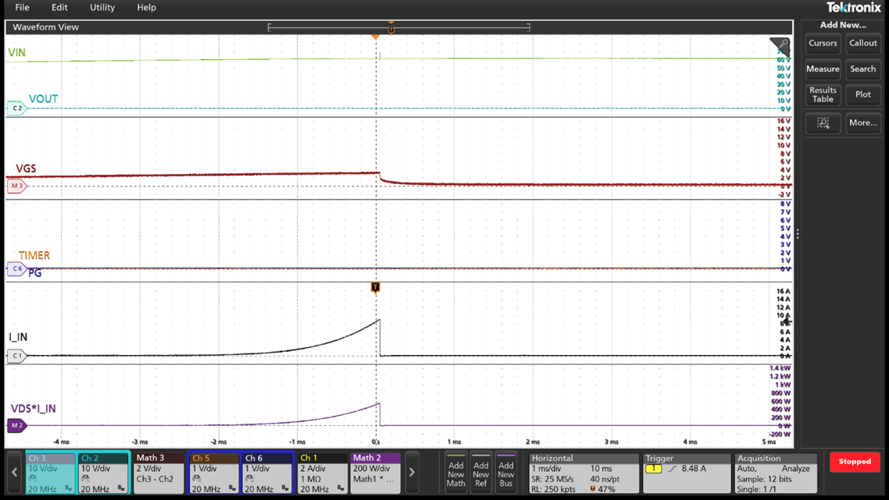Image resolution: width=889 pixels, height=500 pixels.
Task: Click the trigger position T marker
Action: 375,288
